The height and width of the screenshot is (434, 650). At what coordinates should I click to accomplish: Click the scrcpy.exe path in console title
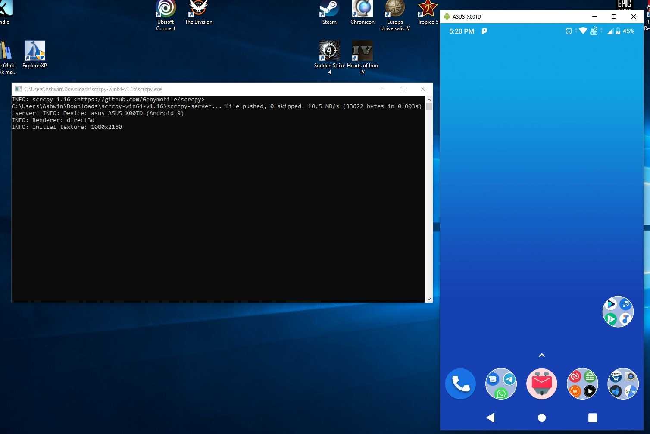pos(93,89)
